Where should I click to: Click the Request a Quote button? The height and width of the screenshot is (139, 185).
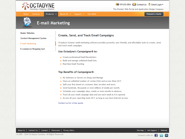tap(154, 14)
